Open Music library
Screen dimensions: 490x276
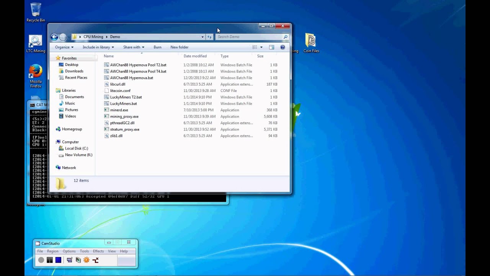click(x=70, y=103)
